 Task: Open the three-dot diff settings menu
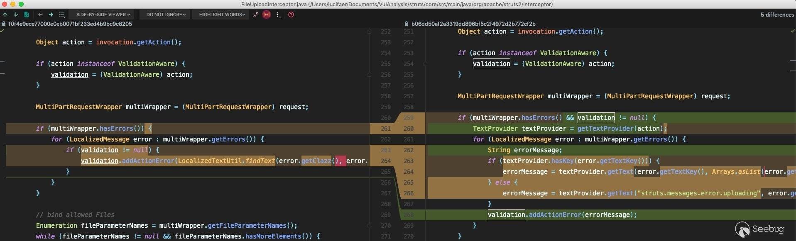(278, 15)
